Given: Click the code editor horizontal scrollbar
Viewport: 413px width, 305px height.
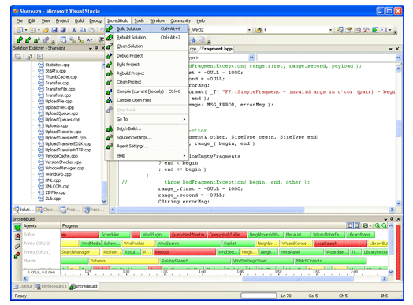Looking at the screenshot, I should 210,210.
